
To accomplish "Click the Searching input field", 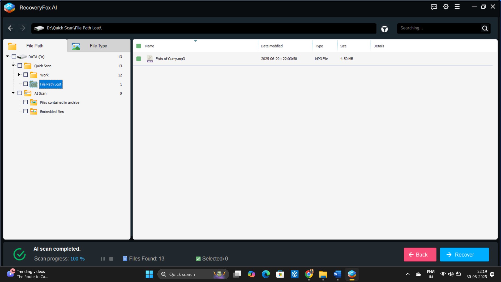I will click(x=438, y=28).
